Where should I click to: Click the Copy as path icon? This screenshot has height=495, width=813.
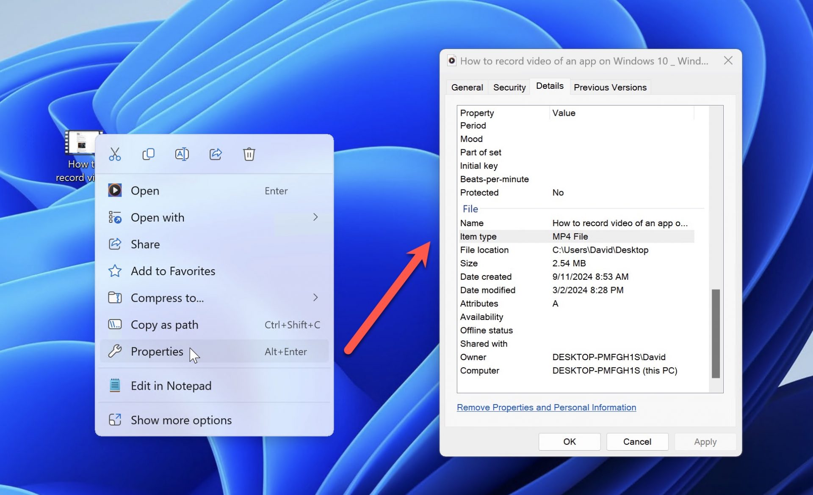tap(115, 325)
